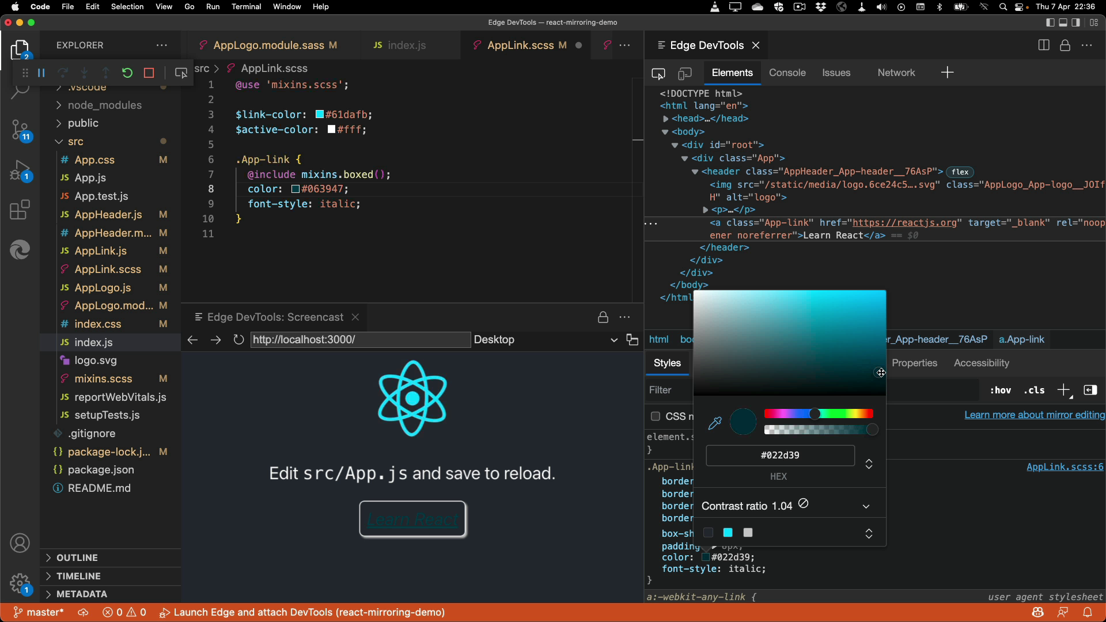Image resolution: width=1106 pixels, height=622 pixels.
Task: Expand the Contrast ratio section
Action: 866,505
